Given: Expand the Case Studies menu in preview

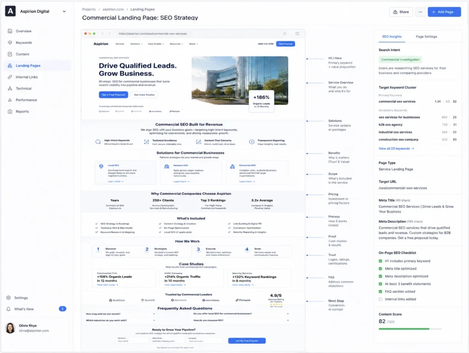Looking at the screenshot, I should click(x=156, y=44).
